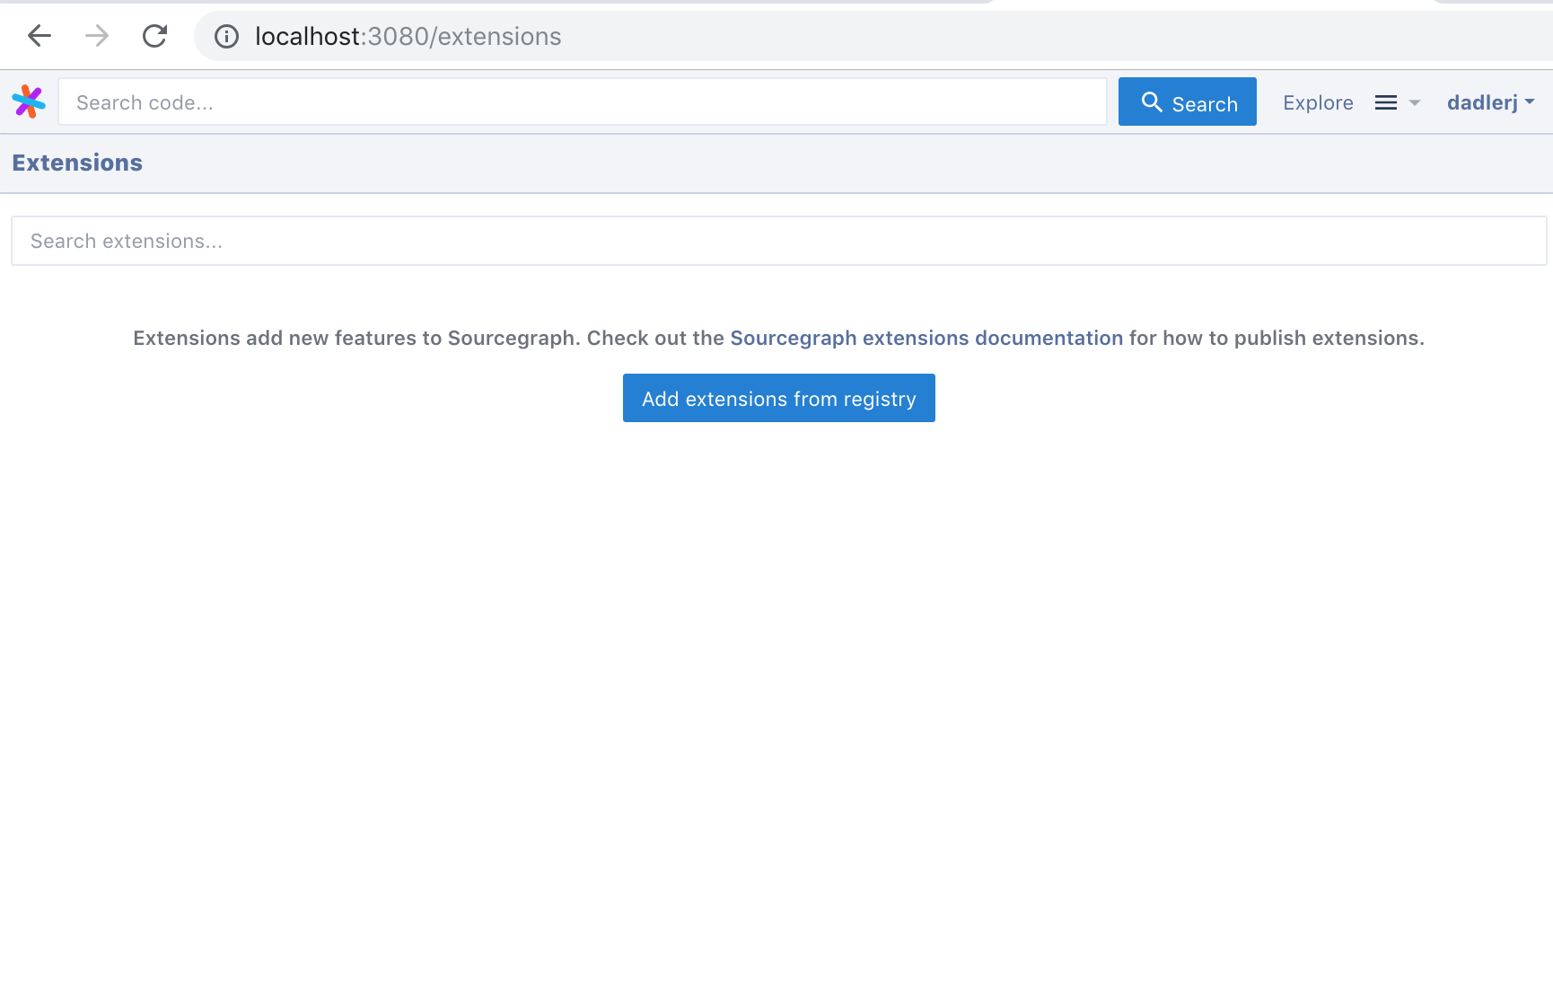Open Sourcegraph extensions documentation link
Image resolution: width=1553 pixels, height=988 pixels.
pyautogui.click(x=926, y=338)
